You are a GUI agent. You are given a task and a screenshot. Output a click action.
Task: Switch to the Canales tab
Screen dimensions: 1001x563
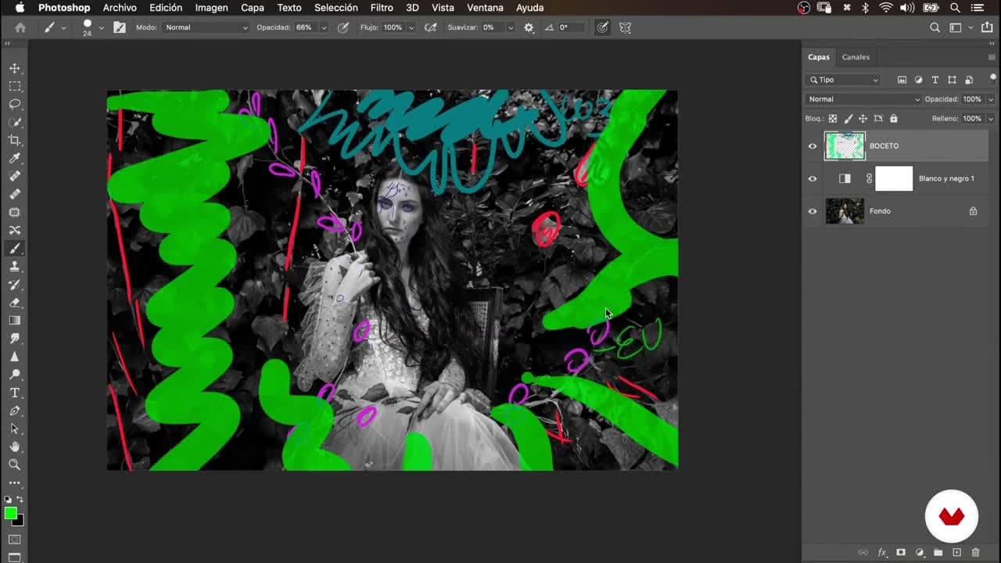856,57
